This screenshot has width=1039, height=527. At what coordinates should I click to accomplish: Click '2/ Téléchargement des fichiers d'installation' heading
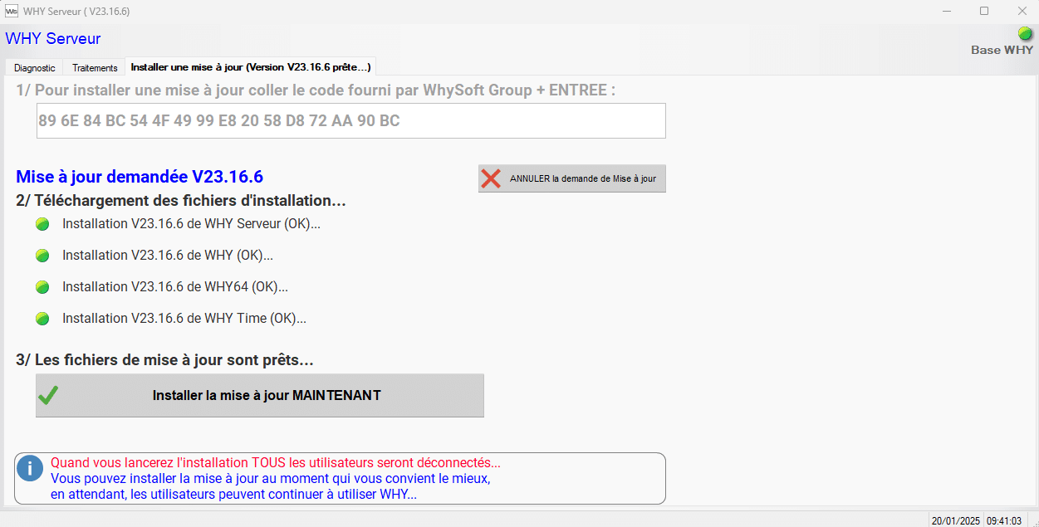(x=181, y=201)
